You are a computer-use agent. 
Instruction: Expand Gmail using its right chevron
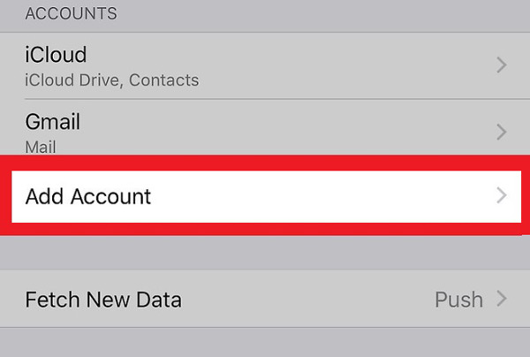[502, 133]
